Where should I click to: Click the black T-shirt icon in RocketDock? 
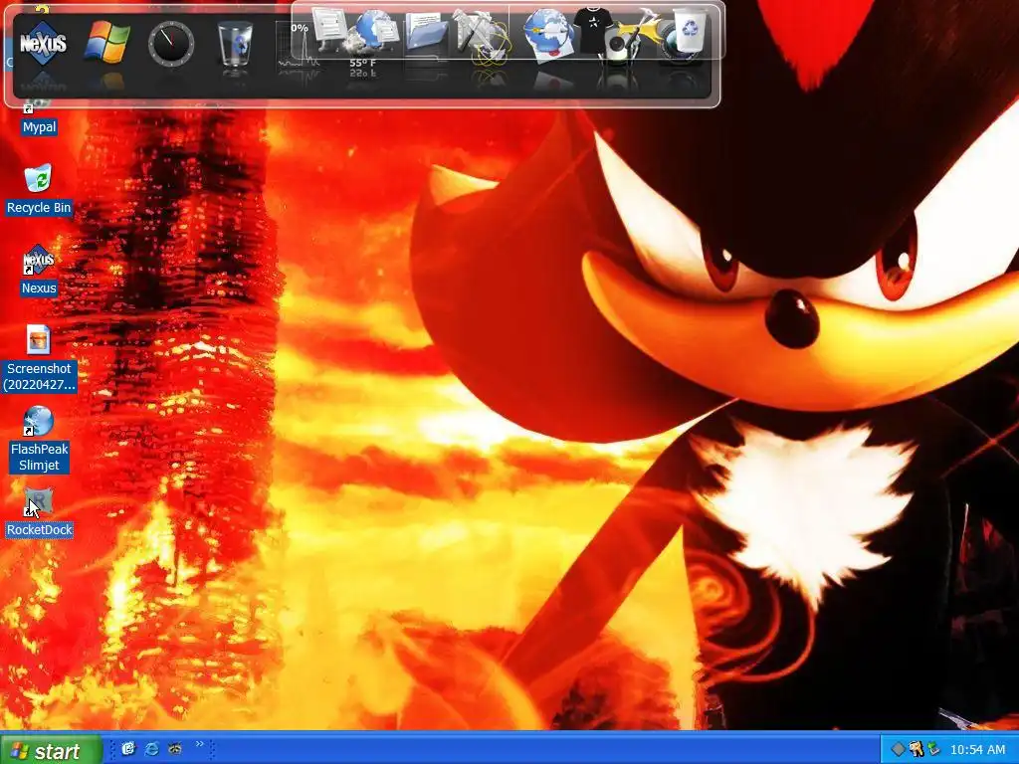593,30
